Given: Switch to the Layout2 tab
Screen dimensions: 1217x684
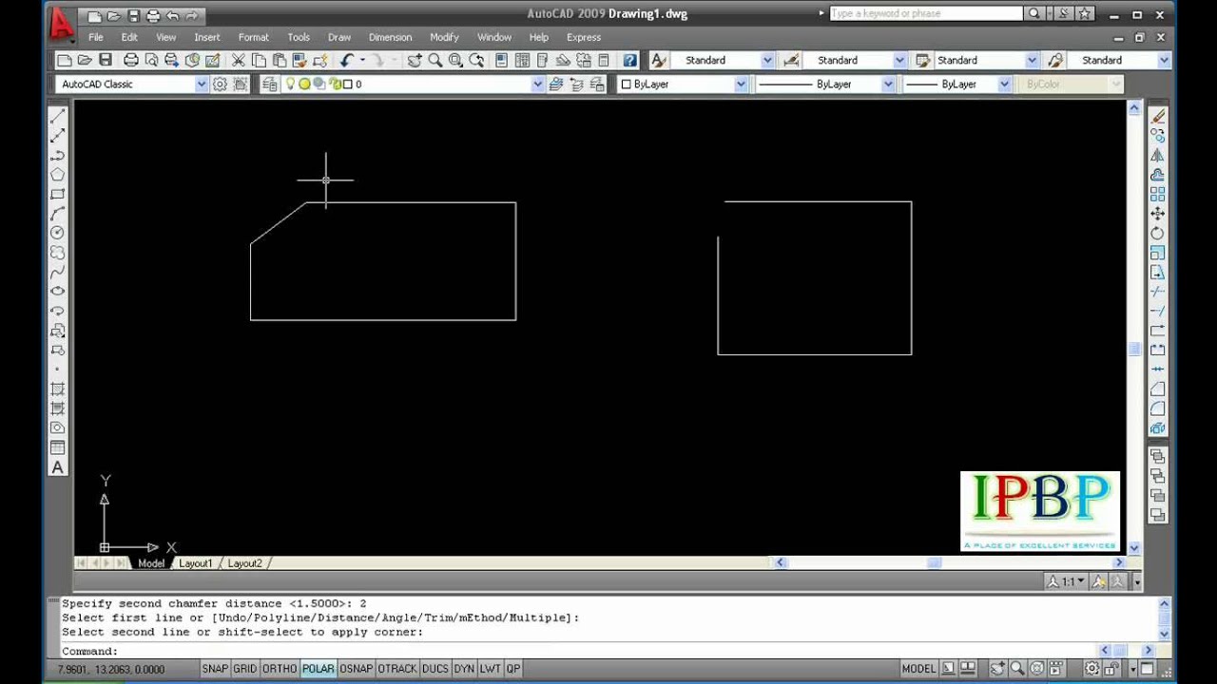Looking at the screenshot, I should pyautogui.click(x=244, y=563).
